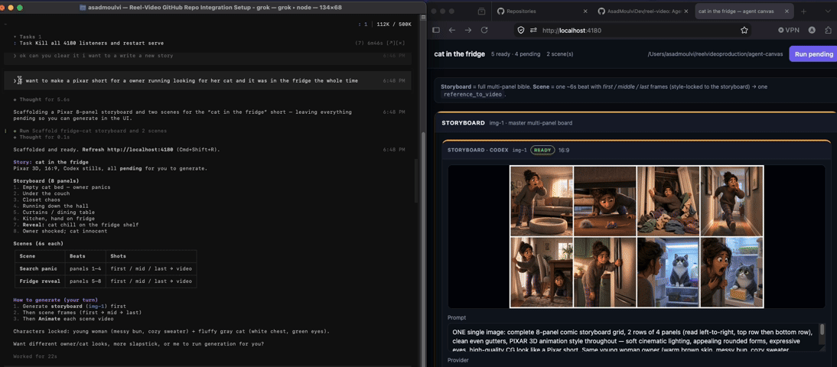Open the 8-panel storyboard image
The image size is (837, 367).
637,236
